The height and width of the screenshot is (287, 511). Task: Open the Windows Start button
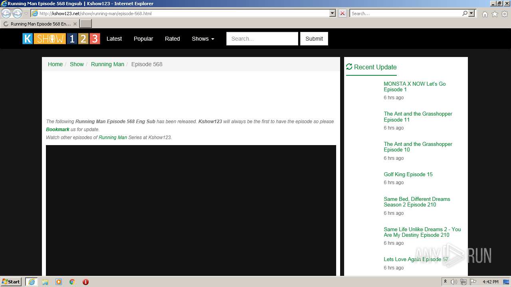click(11, 282)
